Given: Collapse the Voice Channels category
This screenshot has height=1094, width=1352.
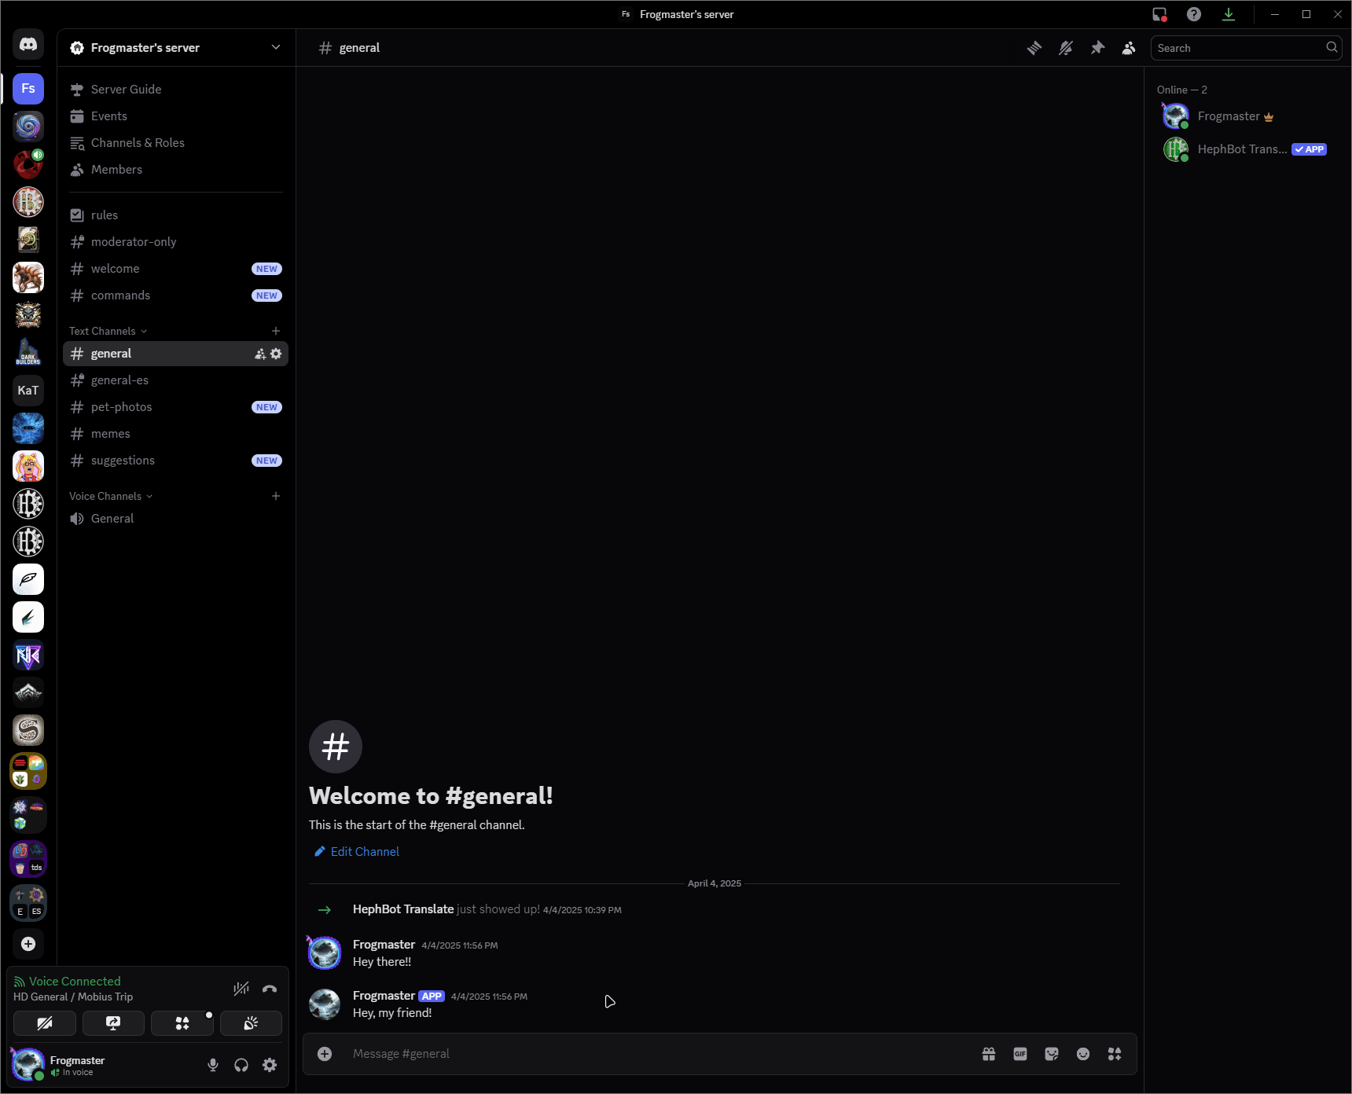Looking at the screenshot, I should click(x=110, y=496).
